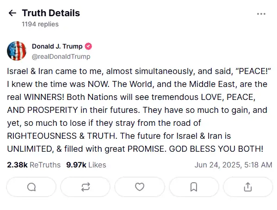Click the 1194 replies count
Screen dimensions: 277x210
[x=40, y=24]
